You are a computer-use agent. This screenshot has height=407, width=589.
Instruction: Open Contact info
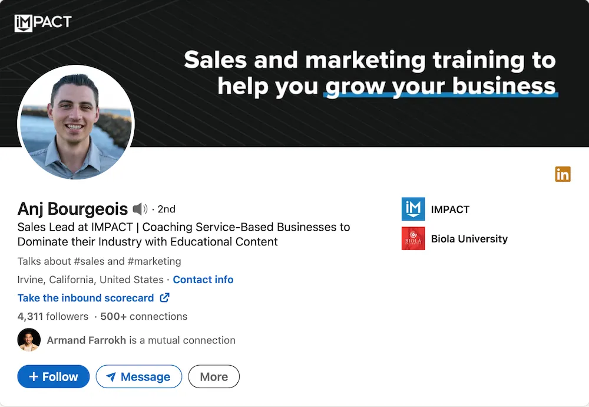(x=203, y=280)
